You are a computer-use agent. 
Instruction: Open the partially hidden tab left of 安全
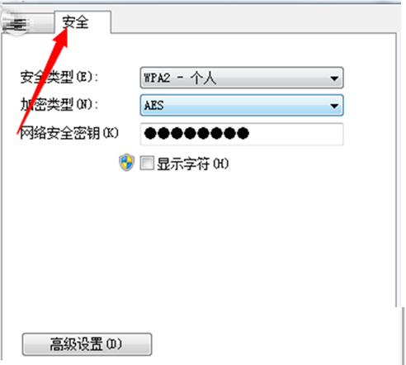(x=27, y=24)
